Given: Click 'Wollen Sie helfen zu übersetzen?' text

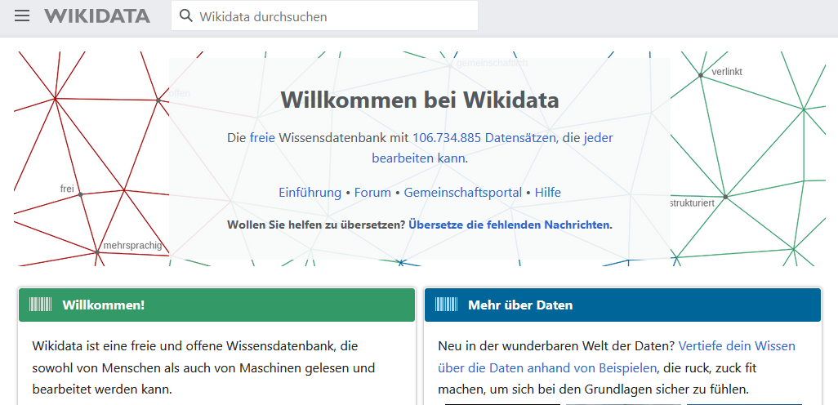Looking at the screenshot, I should coord(316,225).
